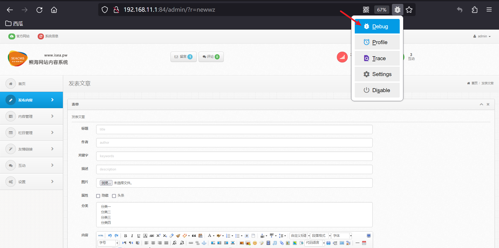Open the browser hamburger menu
499x248 pixels.
489,10
